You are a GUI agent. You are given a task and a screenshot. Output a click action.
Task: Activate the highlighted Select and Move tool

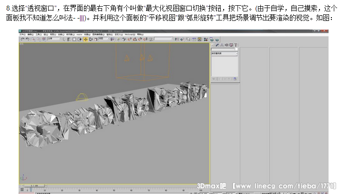click(86, 39)
